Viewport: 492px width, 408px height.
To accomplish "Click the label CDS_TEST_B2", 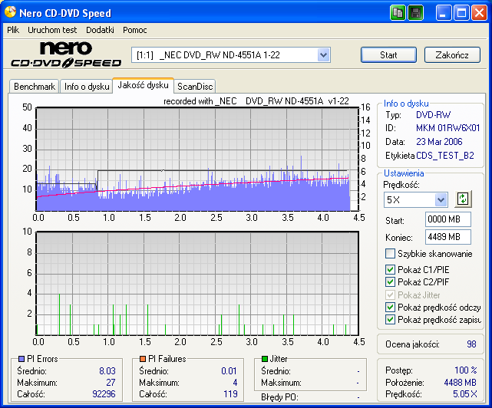I will tap(445, 156).
